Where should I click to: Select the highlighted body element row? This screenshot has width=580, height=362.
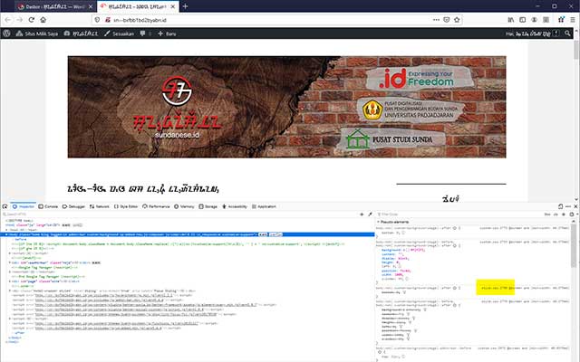click(188, 234)
